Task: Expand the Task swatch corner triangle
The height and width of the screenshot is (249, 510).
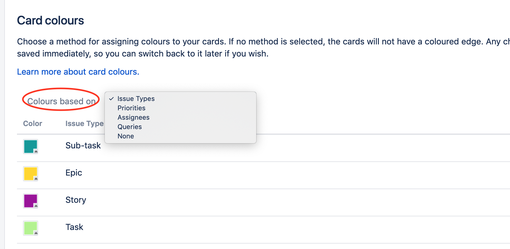Action: pos(35,234)
